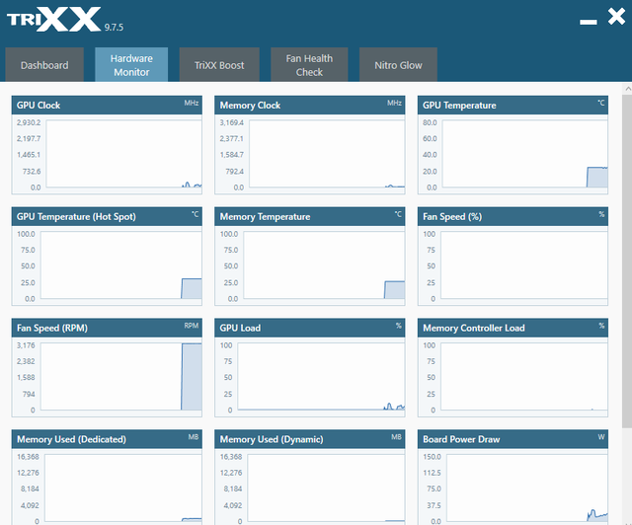Select the Fan Speed (%) panel title
This screenshot has width=632, height=525.
[x=452, y=217]
